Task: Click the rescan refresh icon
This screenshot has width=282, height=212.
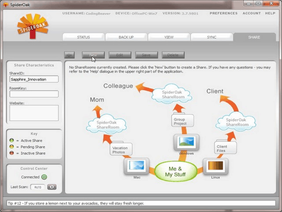Action: coord(52,187)
